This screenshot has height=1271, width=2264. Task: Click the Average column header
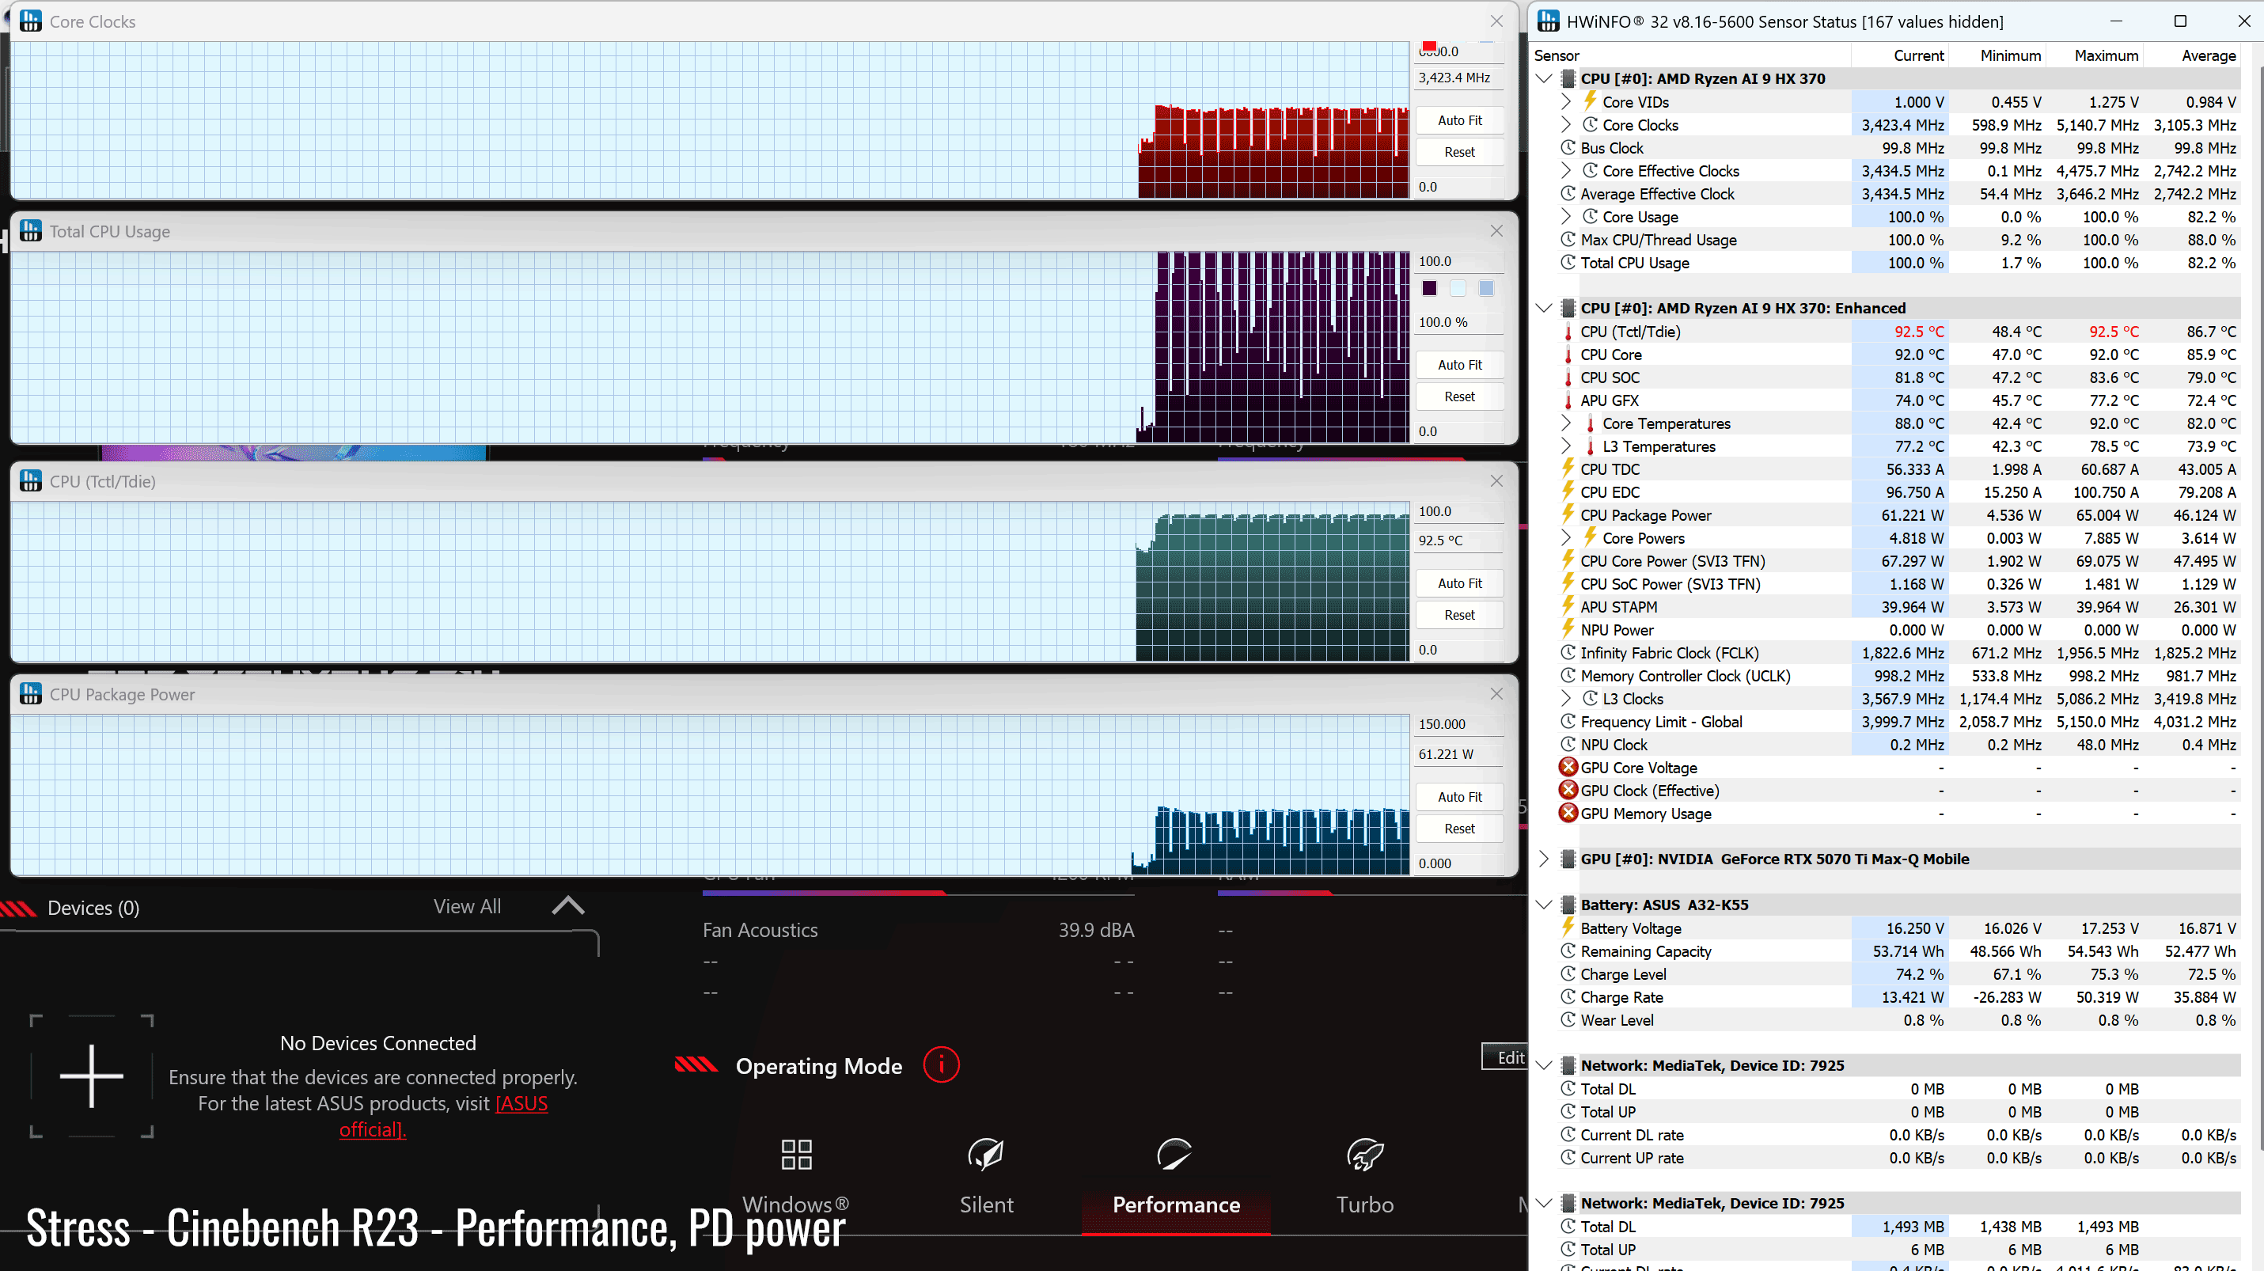pos(2208,55)
